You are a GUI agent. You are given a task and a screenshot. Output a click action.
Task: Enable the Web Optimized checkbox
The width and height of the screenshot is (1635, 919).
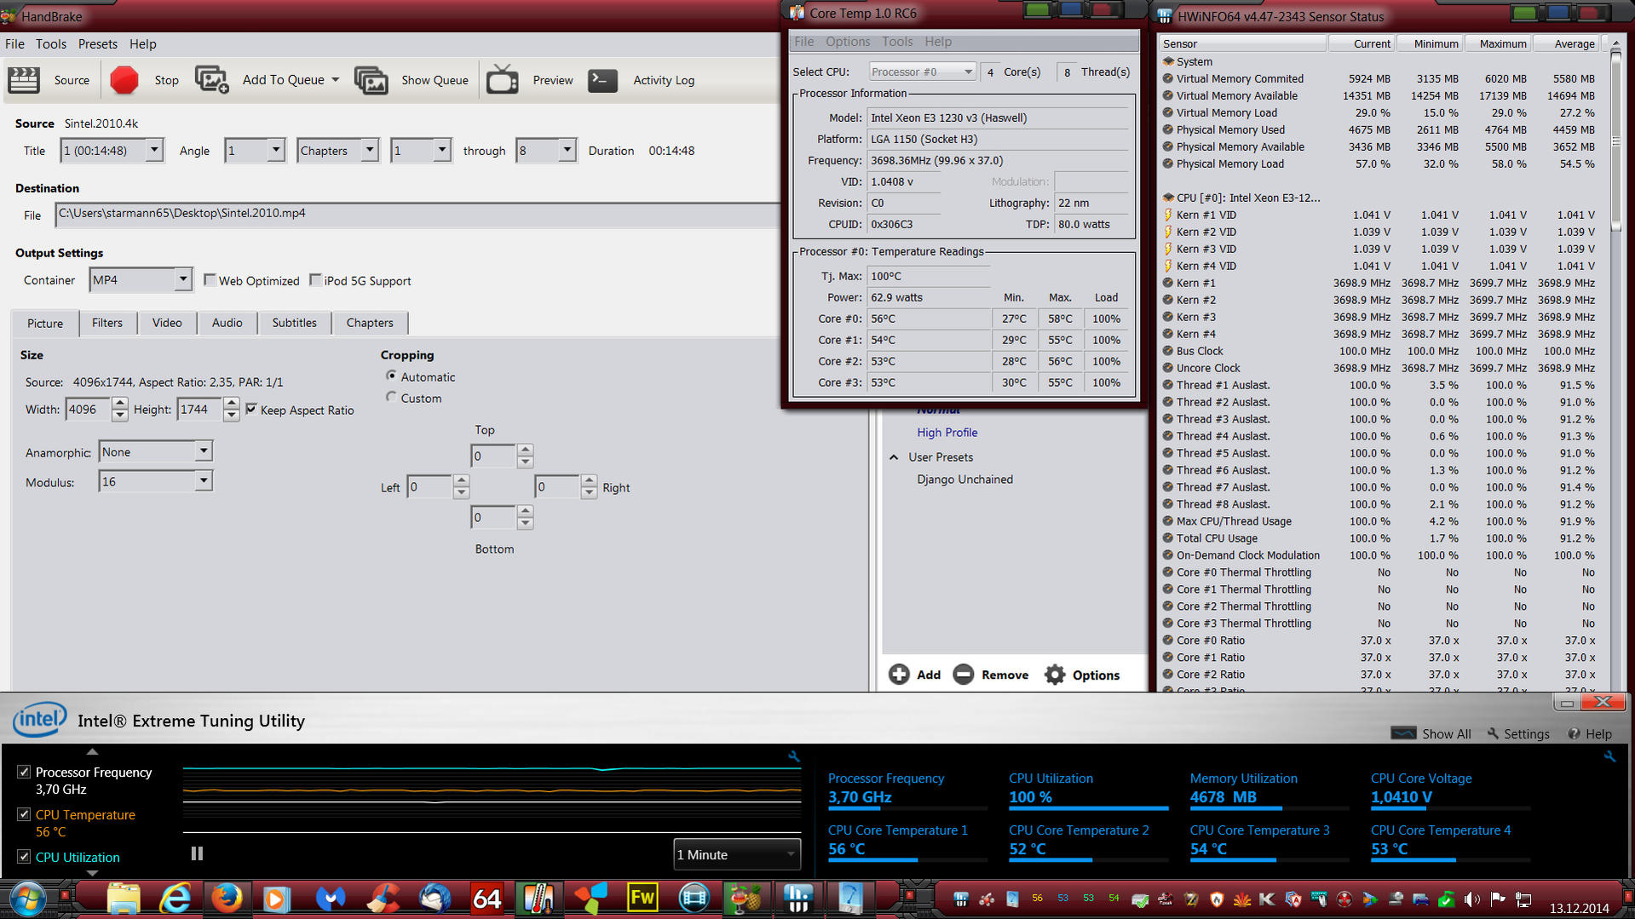[210, 279]
